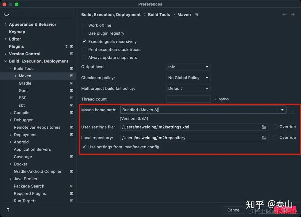Click the Cancel button
Image resolution: width=301 pixels, height=217 pixels.
click(234, 210)
